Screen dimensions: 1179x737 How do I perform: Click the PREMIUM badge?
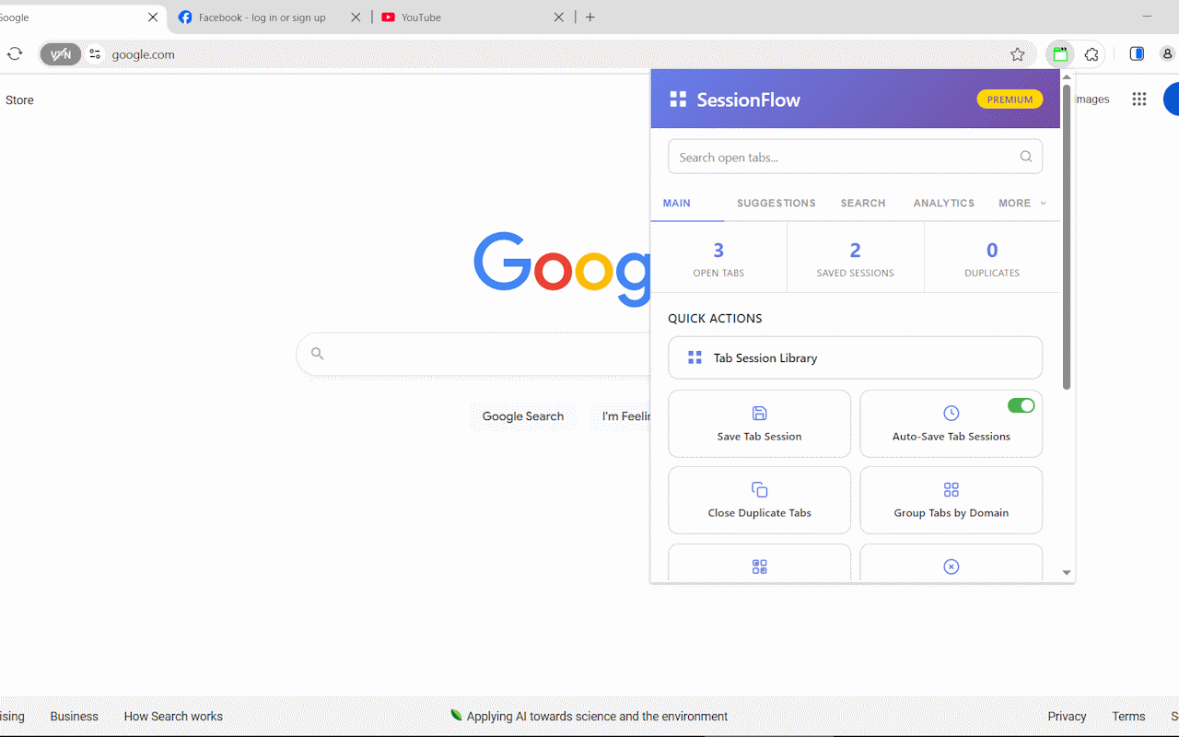click(1010, 99)
